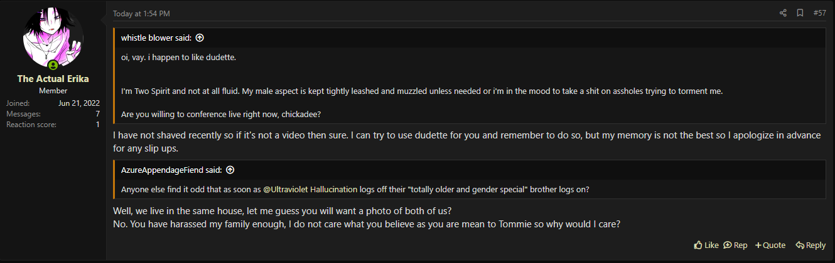
Task: Click the share post icon
Action: 783,13
